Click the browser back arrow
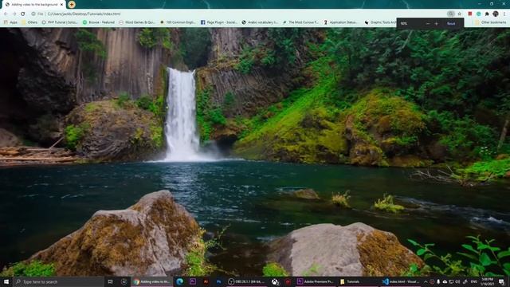The height and width of the screenshot is (287, 510). tap(6, 14)
